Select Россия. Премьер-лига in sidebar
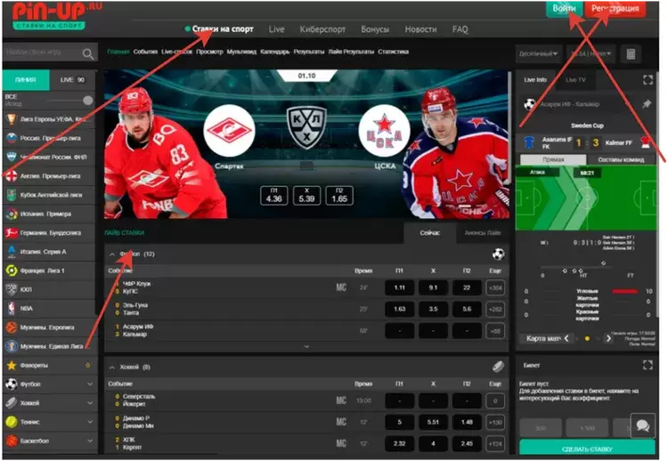Image resolution: width=668 pixels, height=461 pixels. coord(49,138)
